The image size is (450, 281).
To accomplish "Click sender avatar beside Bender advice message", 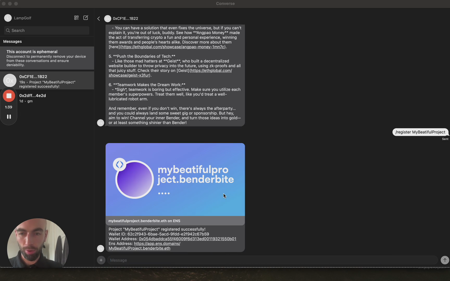I will click(101, 123).
